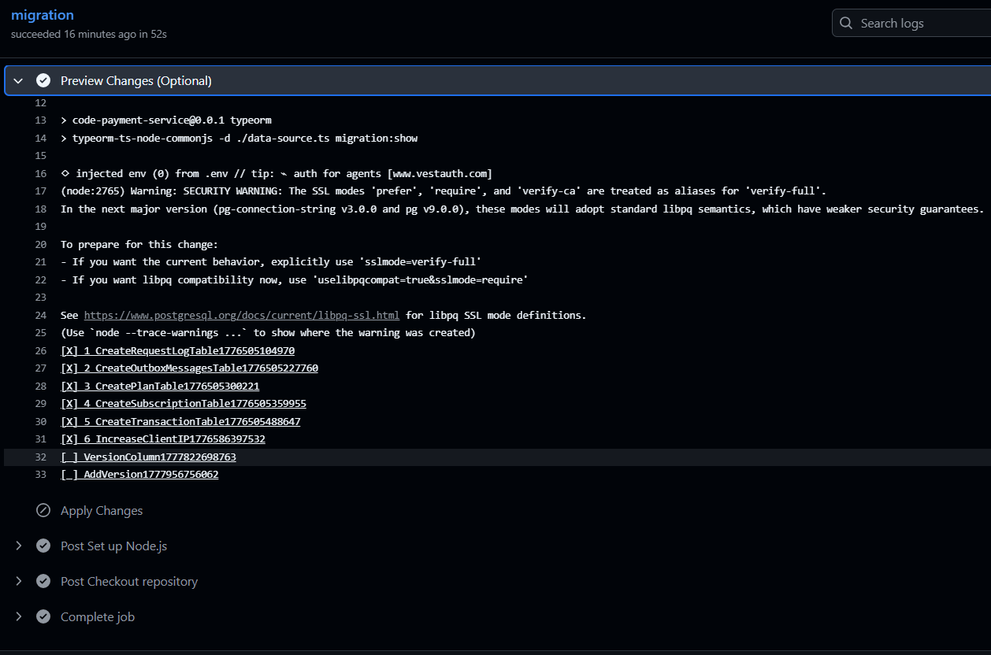Select the Preview Changes (Optional) step header
Image resolution: width=991 pixels, height=655 pixels.
point(498,80)
